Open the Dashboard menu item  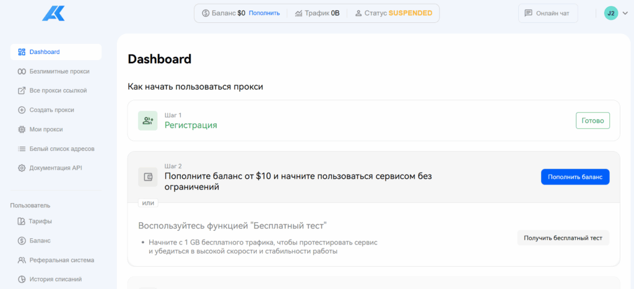point(56,52)
